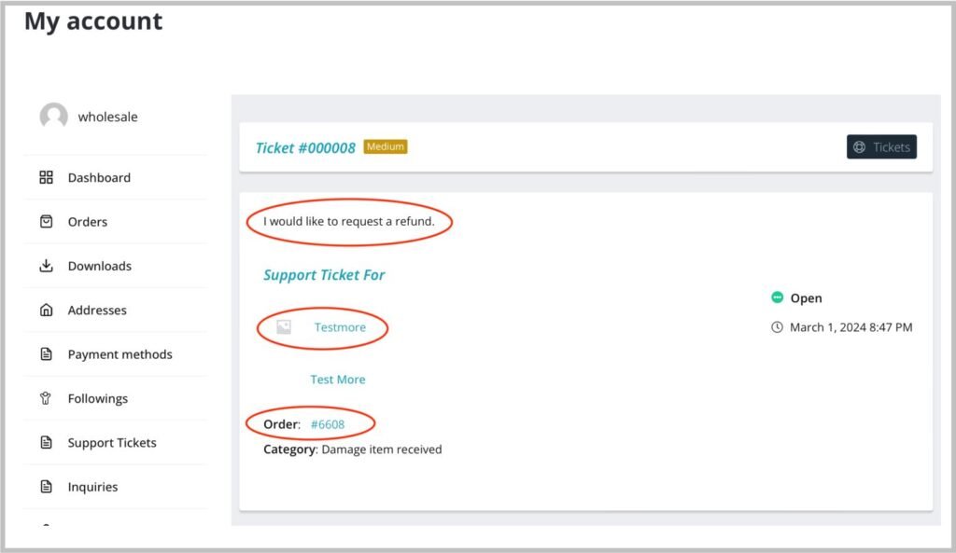Open the Support Tickets menu item
The width and height of the screenshot is (956, 553).
pyautogui.click(x=112, y=443)
